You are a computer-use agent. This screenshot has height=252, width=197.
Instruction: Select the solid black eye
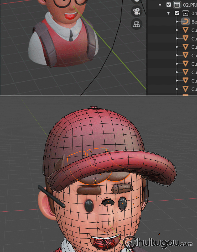pos(89,206)
